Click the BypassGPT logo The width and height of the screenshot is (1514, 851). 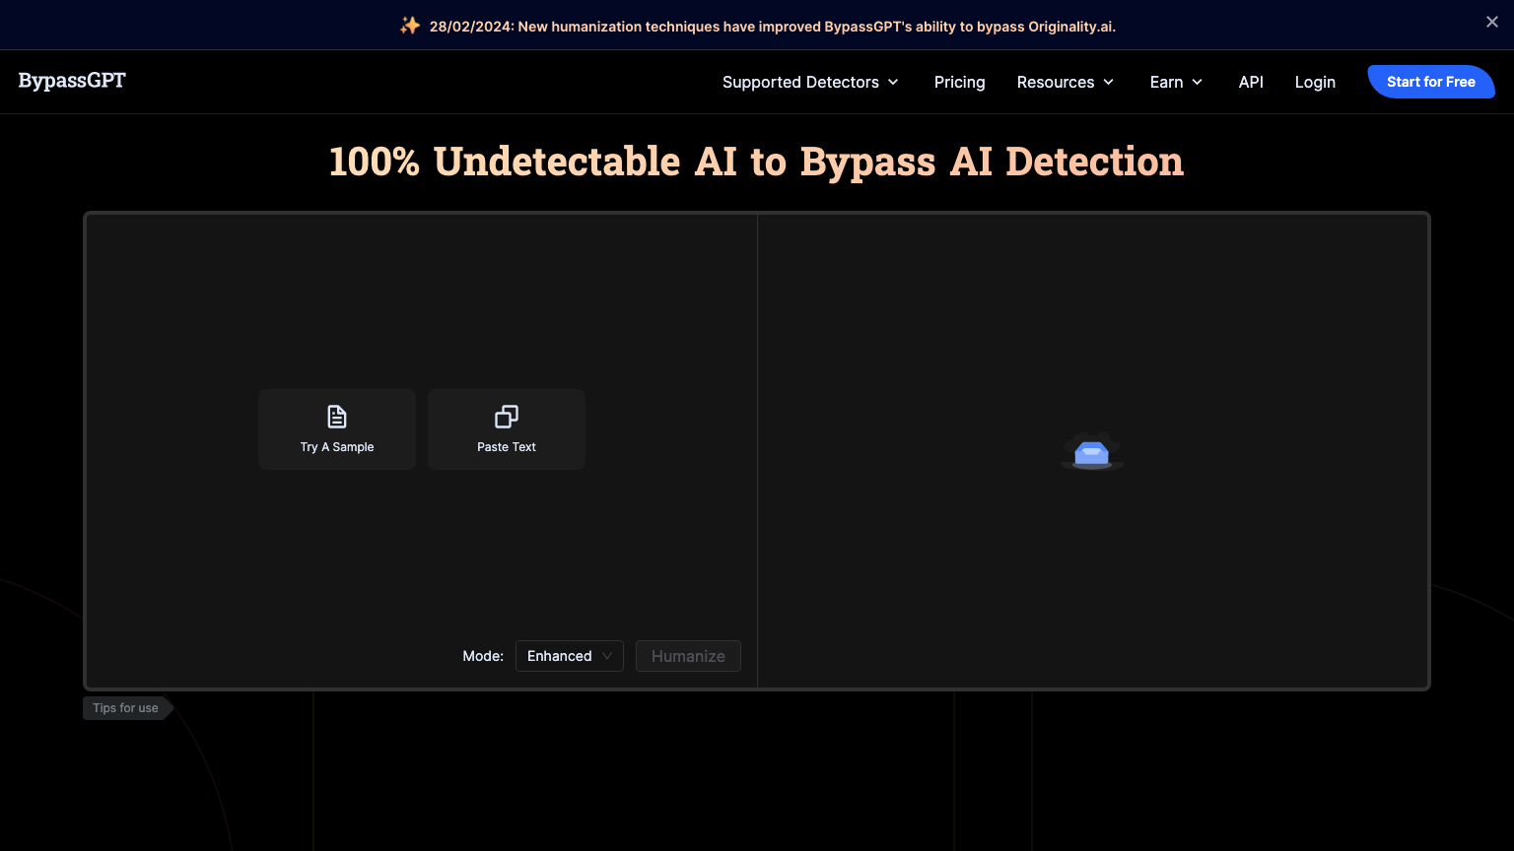point(71,81)
